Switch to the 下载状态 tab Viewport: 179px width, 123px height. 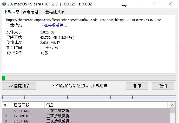tap(12, 12)
